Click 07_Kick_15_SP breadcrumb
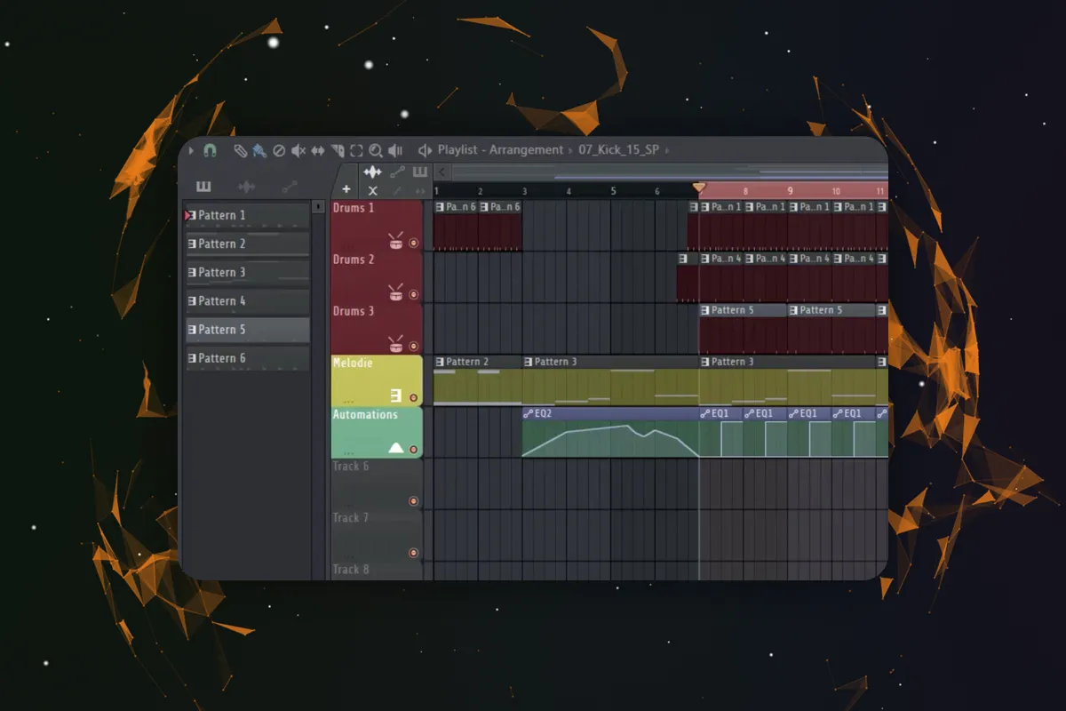 click(619, 150)
